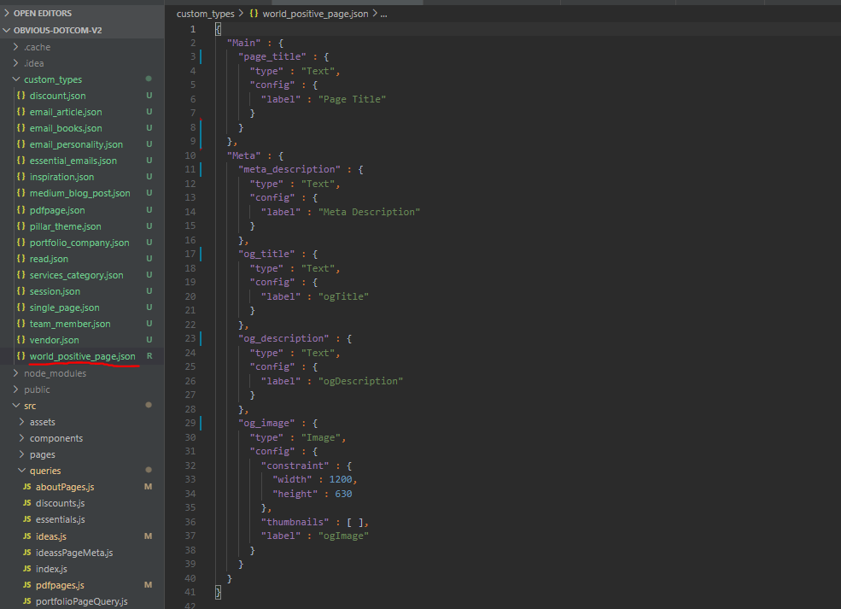Click the {} icon beside email_books.json
The height and width of the screenshot is (609, 841).
click(20, 127)
